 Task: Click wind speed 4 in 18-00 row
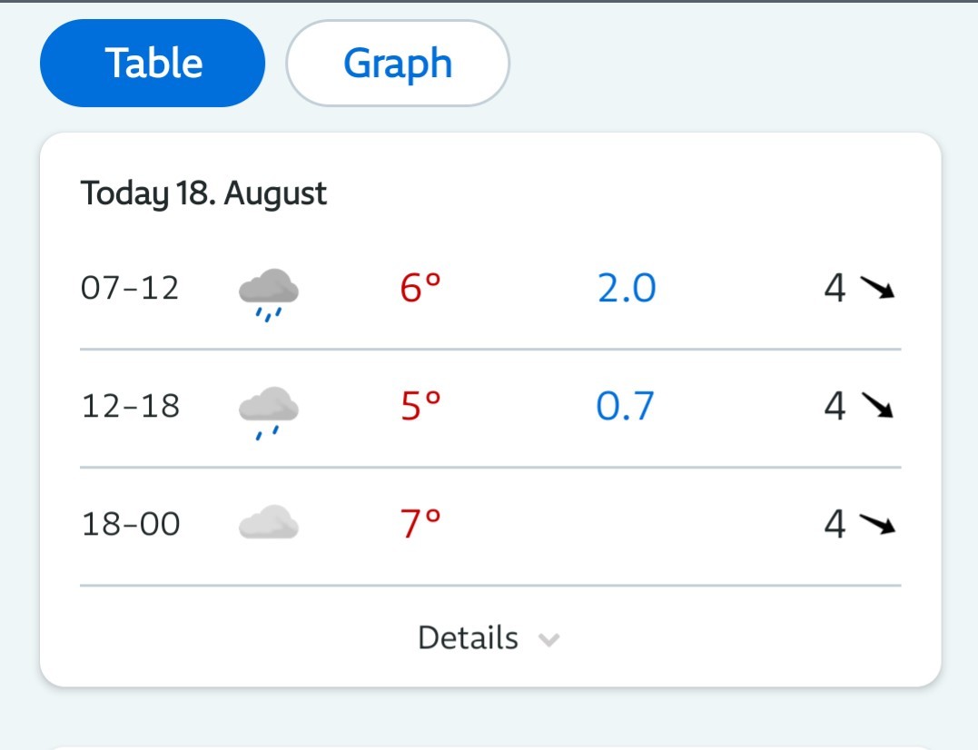tap(835, 524)
